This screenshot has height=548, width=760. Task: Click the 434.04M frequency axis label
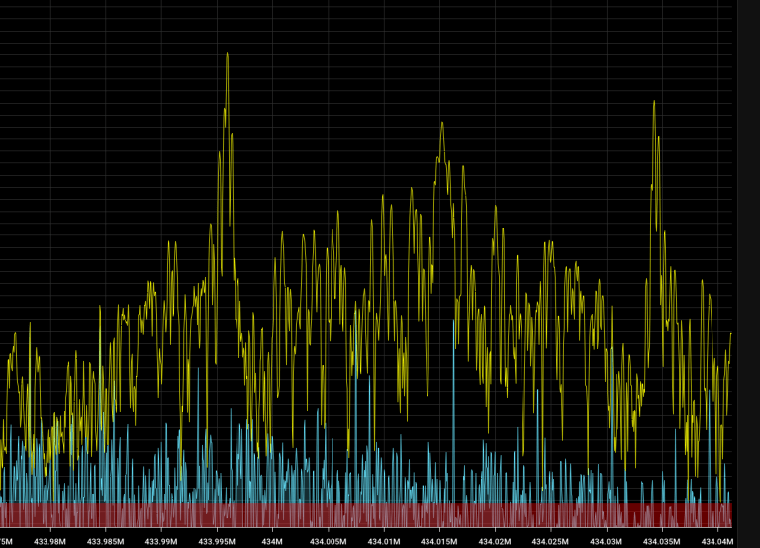[x=717, y=541]
